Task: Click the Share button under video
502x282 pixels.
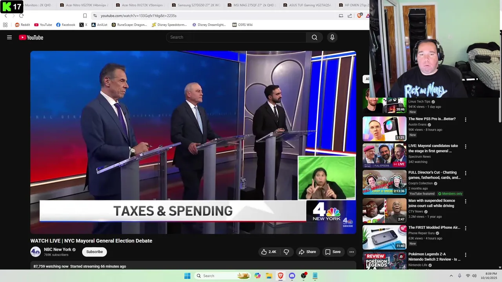Action: point(307,252)
